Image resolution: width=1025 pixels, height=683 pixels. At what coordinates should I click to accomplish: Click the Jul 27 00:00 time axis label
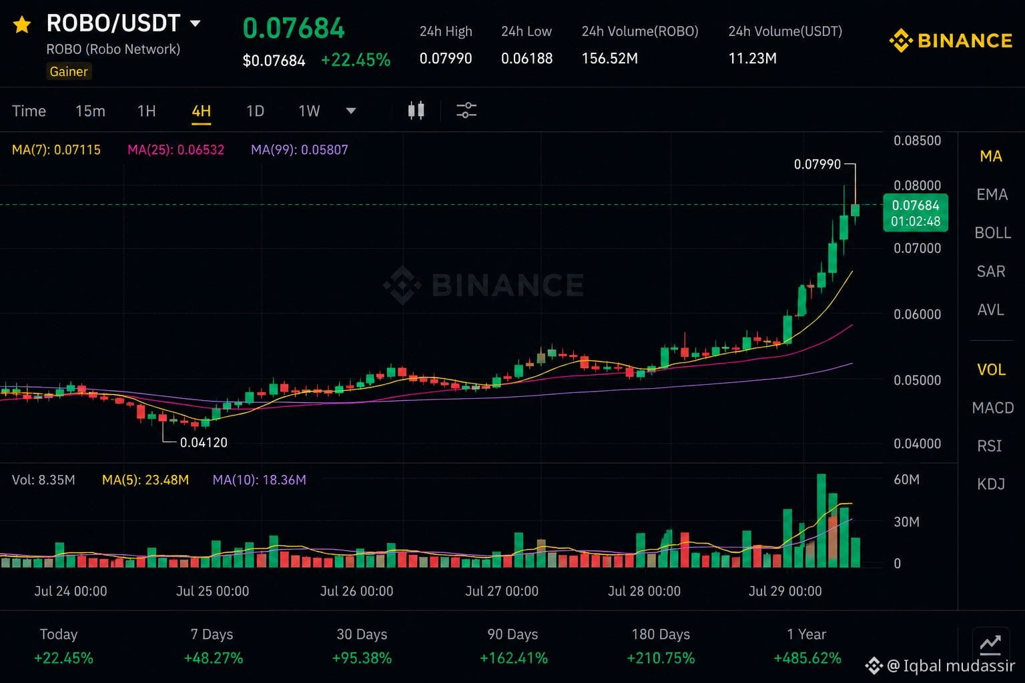point(502,591)
